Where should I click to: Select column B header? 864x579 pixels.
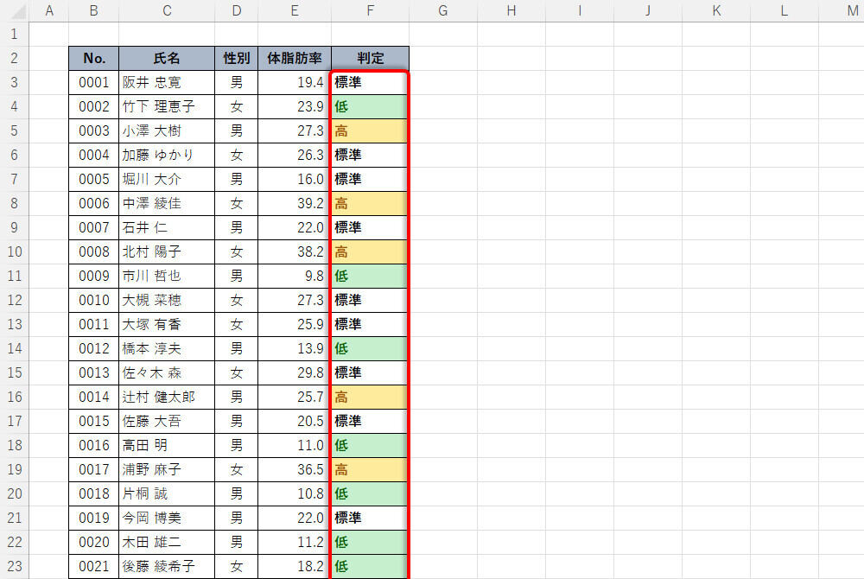[93, 10]
